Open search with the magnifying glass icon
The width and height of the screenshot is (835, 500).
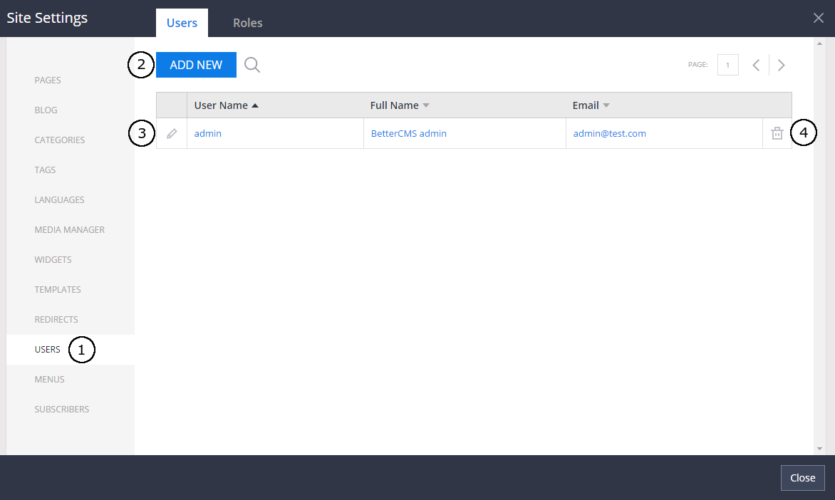252,65
